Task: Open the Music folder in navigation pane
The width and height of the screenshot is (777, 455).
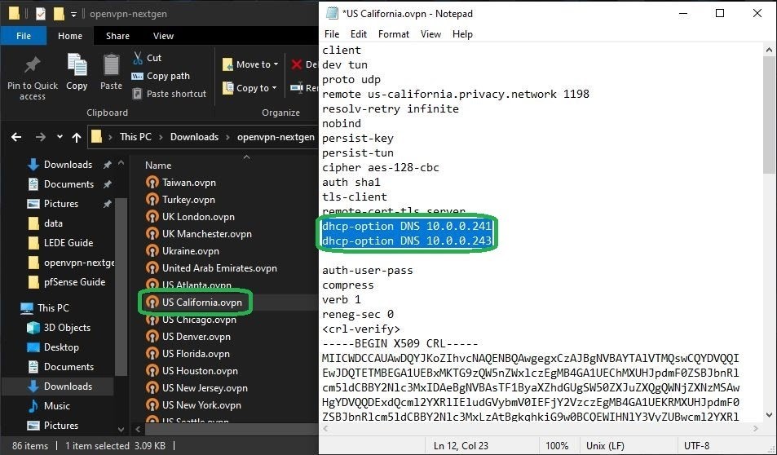Action: pos(56,406)
